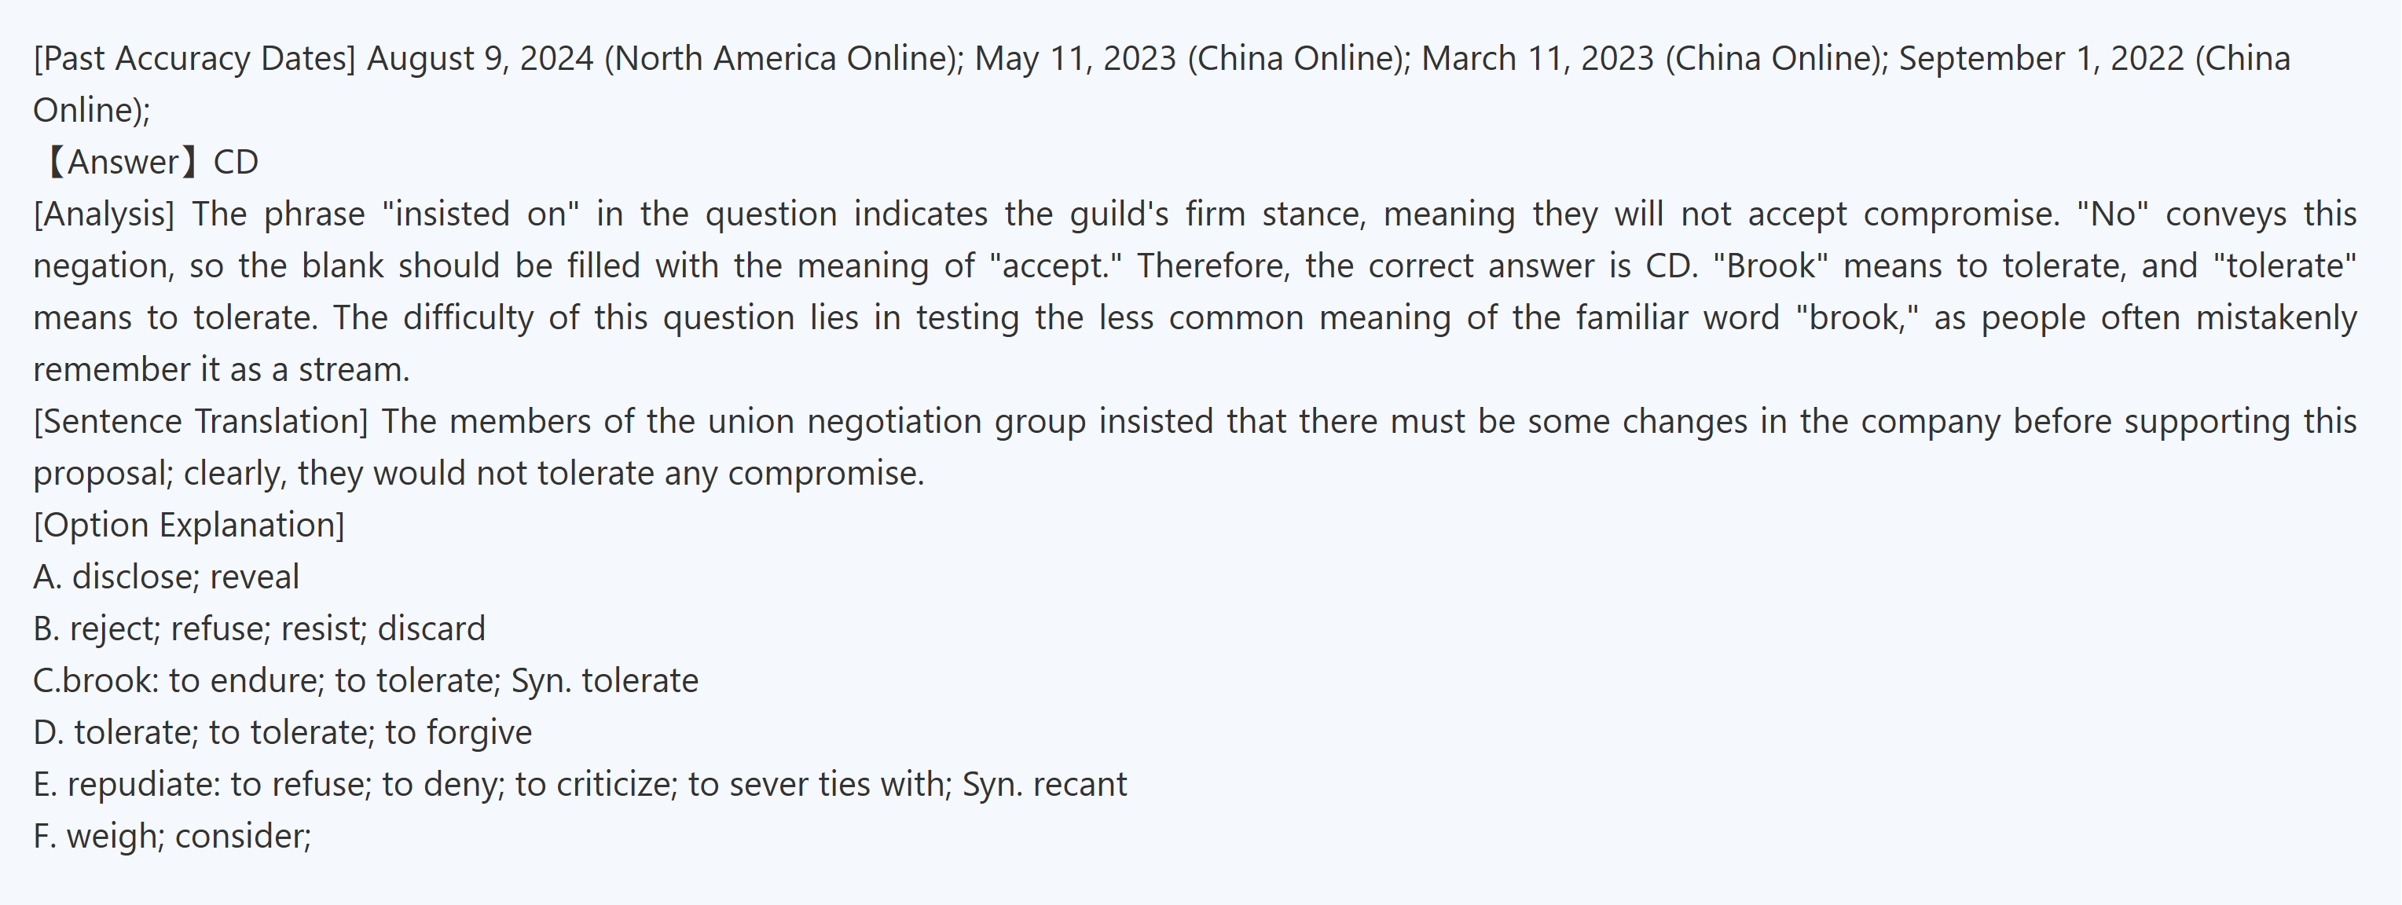The image size is (2402, 905).
Task: Select option A, disclose; reveal
Action: (x=166, y=577)
